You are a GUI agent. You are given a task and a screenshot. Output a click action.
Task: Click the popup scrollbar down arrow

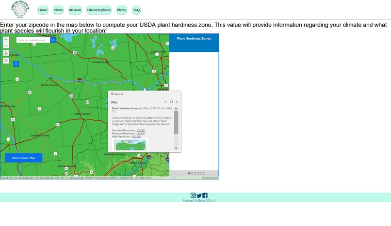coord(176,148)
